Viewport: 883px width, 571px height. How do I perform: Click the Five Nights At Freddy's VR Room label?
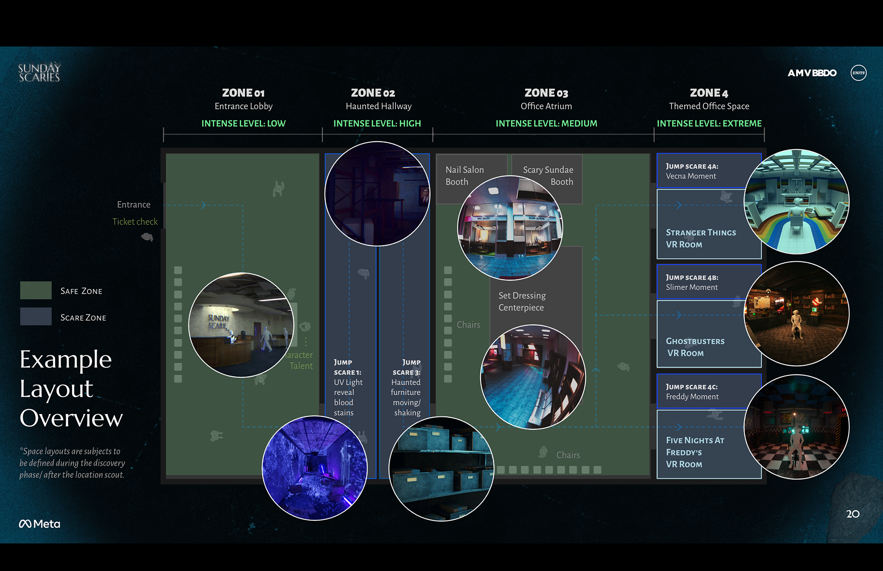click(695, 452)
